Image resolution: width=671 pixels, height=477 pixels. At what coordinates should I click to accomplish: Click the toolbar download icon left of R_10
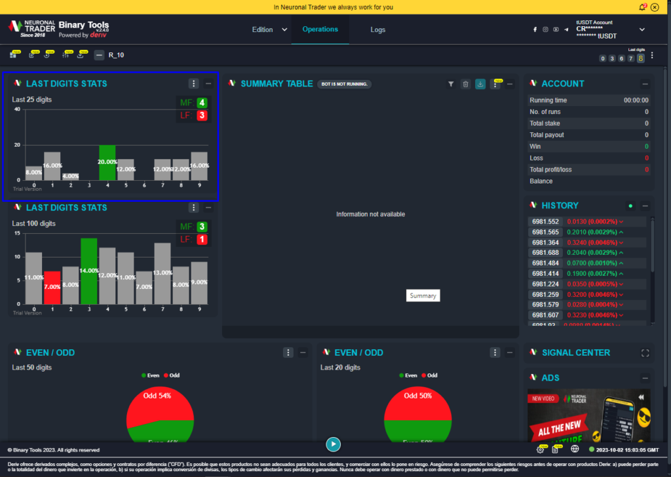point(80,55)
